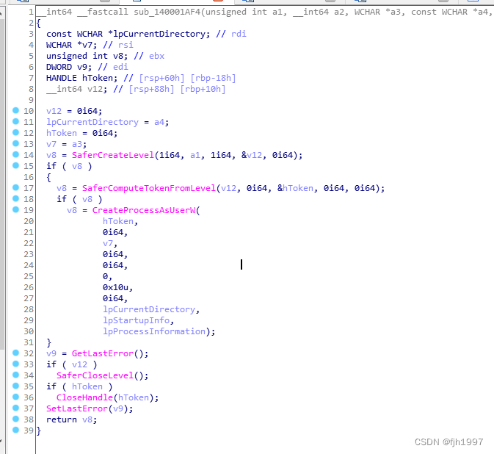The height and width of the screenshot is (454, 494).
Task: Set breakpoint at CloseHandle line 36 dot
Action: point(15,397)
